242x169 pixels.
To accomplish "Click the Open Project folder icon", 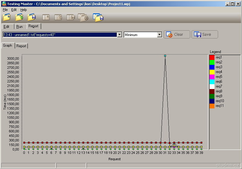I will [x=19, y=17].
